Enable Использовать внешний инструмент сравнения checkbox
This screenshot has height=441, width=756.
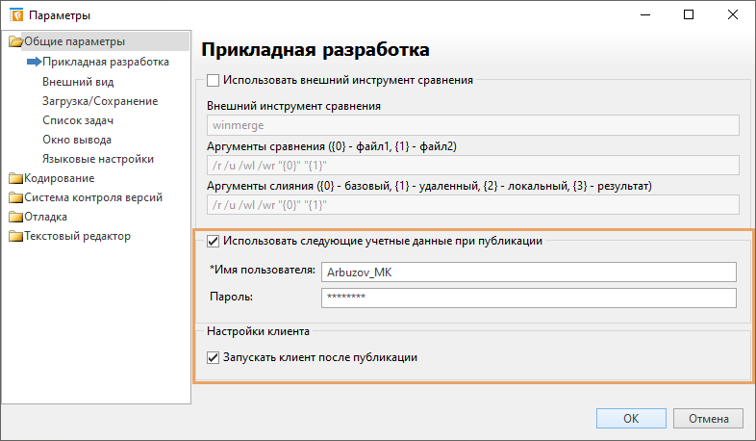pos(213,81)
